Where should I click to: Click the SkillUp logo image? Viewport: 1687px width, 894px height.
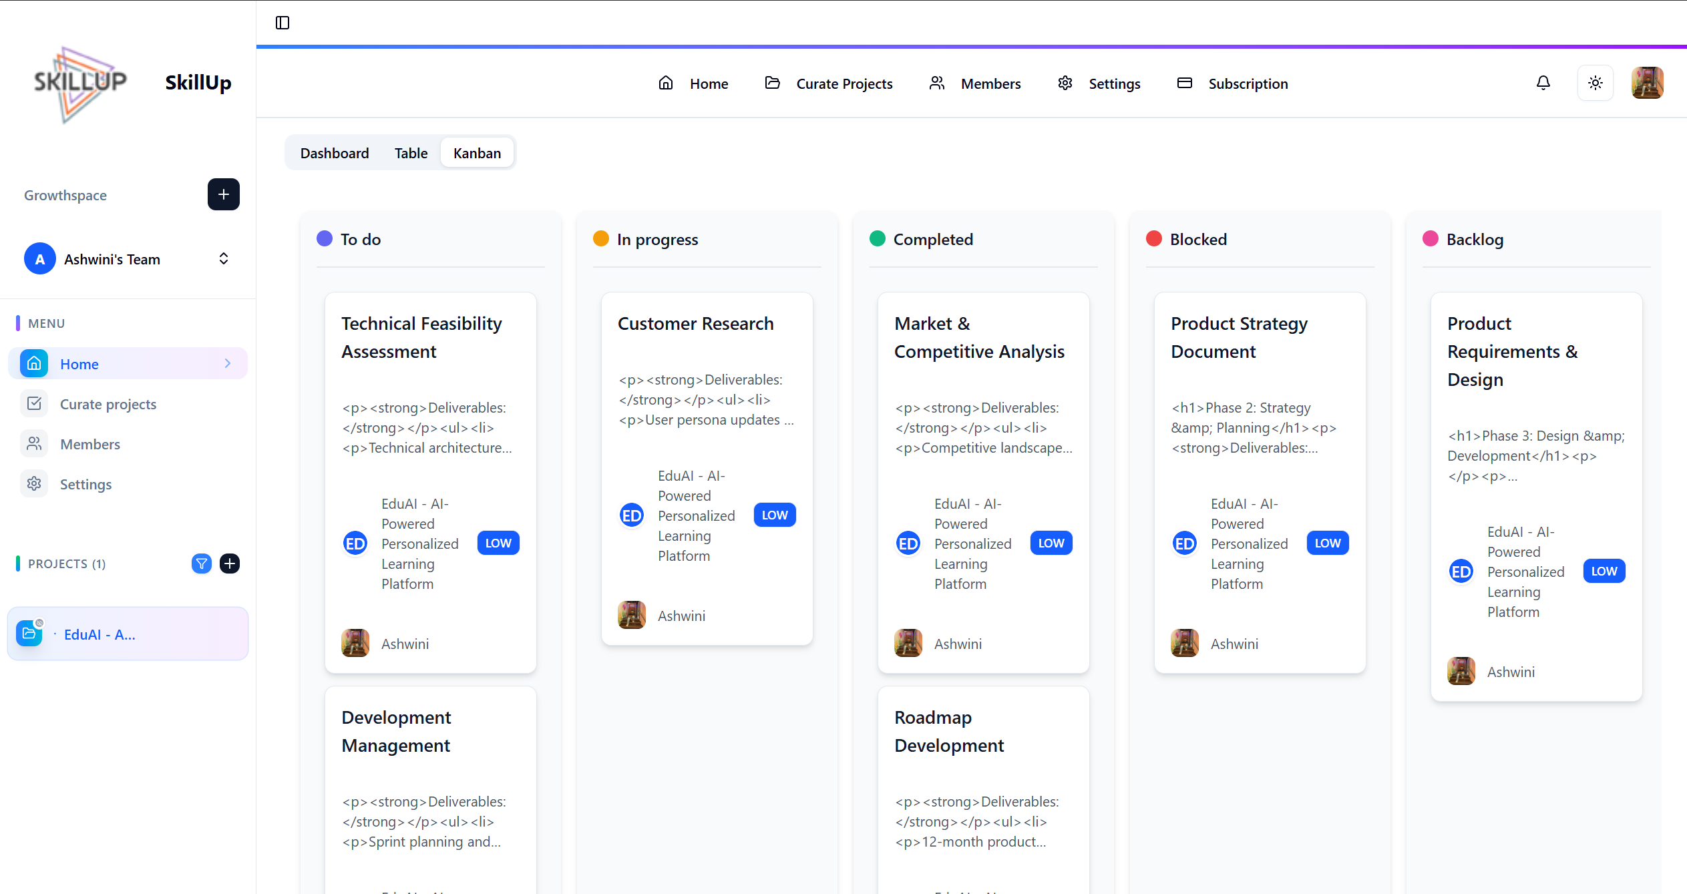click(x=80, y=83)
